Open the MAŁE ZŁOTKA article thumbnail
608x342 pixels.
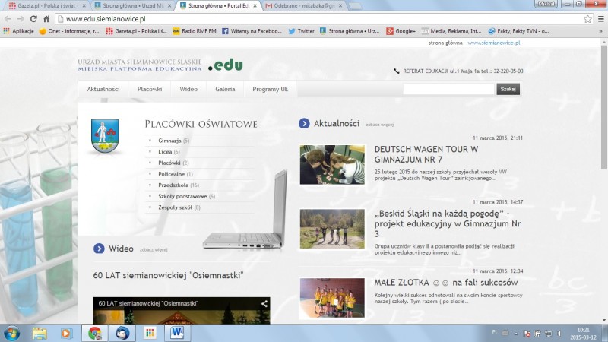(332, 298)
